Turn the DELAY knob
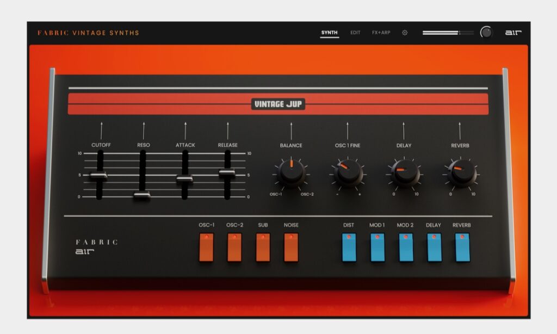557x334 pixels. coord(404,173)
